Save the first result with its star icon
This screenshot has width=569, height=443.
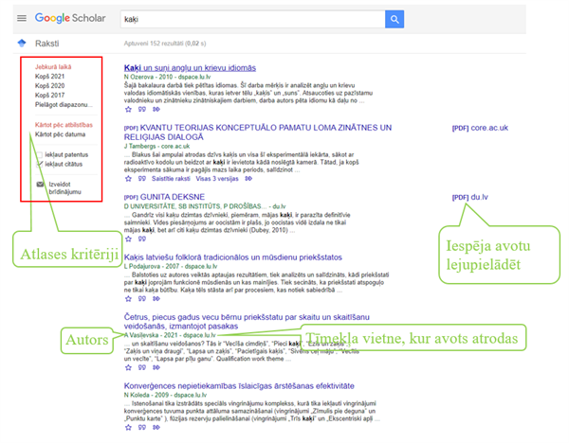pyautogui.click(x=128, y=109)
